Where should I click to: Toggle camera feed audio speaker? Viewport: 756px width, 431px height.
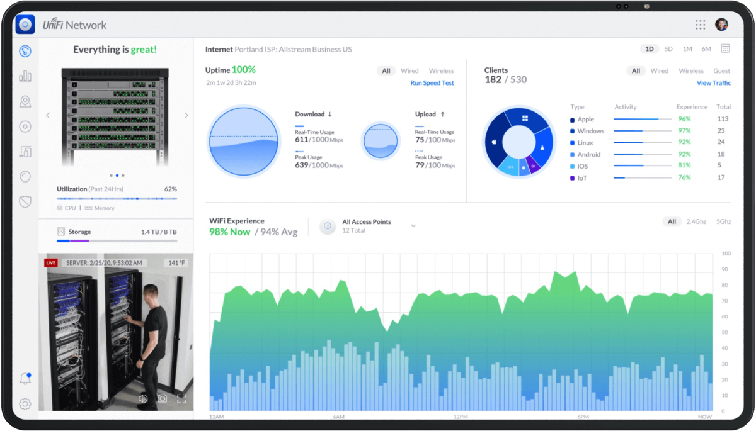coord(143,398)
